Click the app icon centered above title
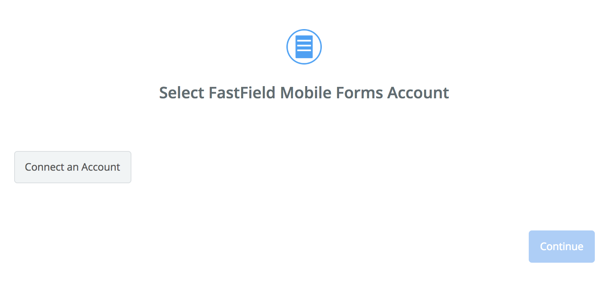The image size is (609, 291). (304, 47)
